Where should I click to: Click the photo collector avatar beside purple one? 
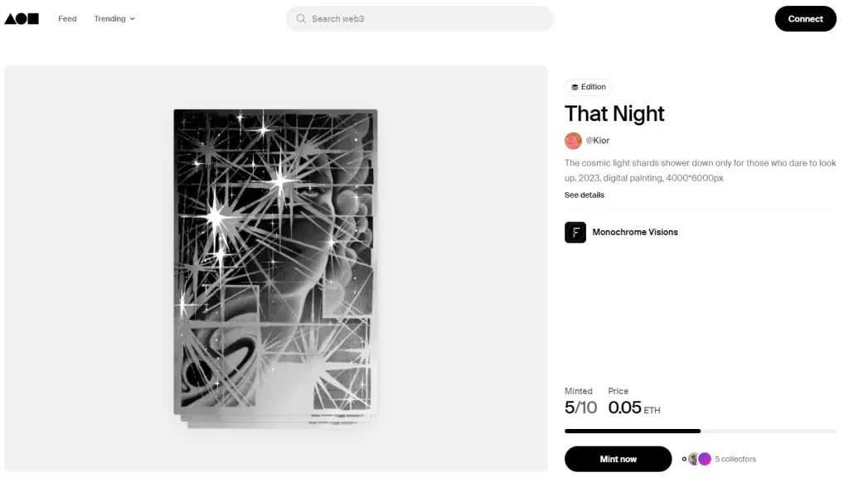pos(693,459)
